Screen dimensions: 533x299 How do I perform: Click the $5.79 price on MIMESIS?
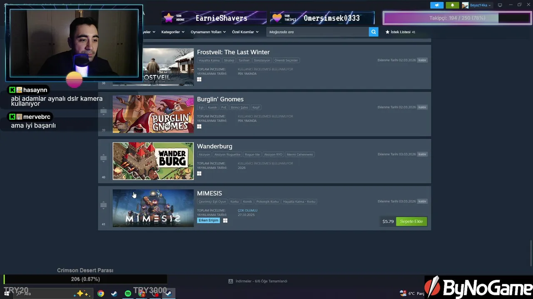click(388, 221)
